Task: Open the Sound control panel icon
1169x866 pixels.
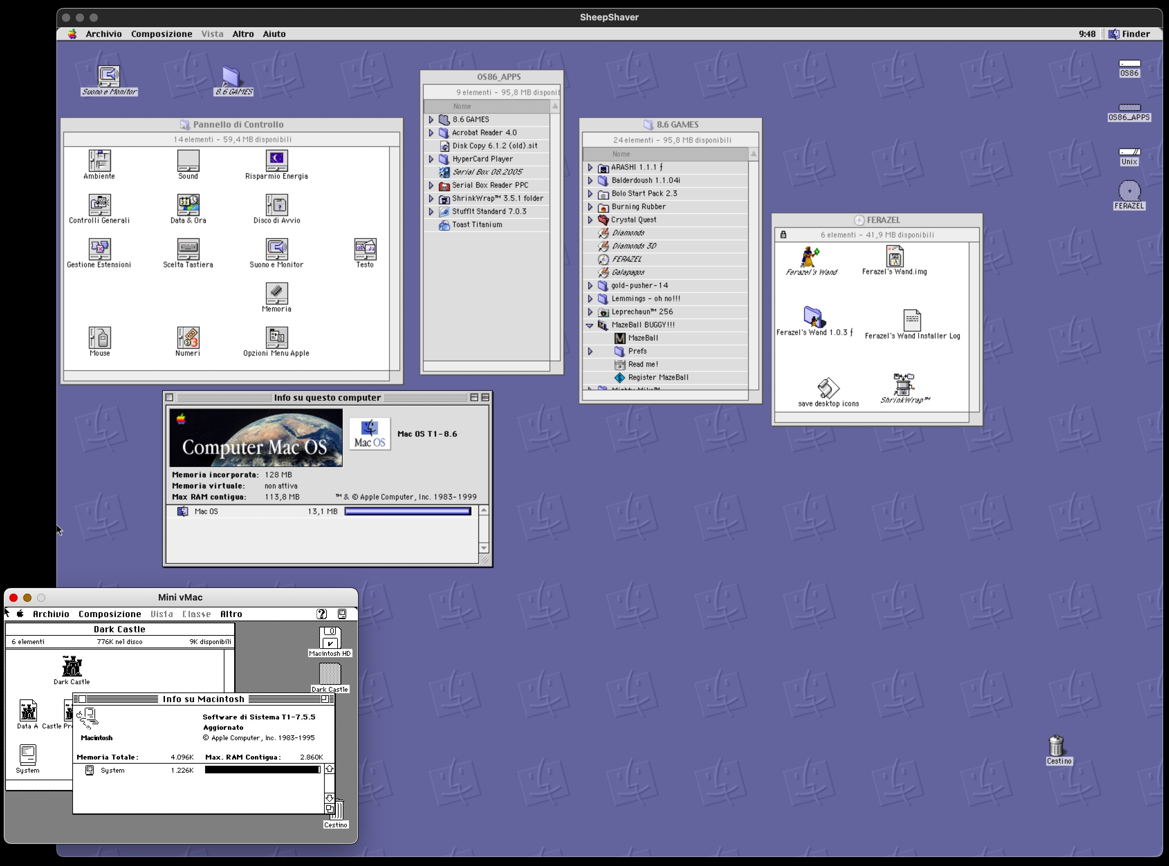Action: [x=188, y=160]
